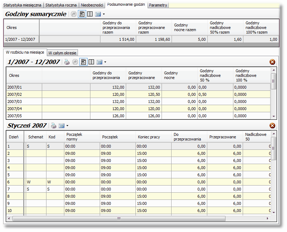Click the monthly table's scroll down arrow
This screenshot has width=287, height=232.
tap(274, 116)
